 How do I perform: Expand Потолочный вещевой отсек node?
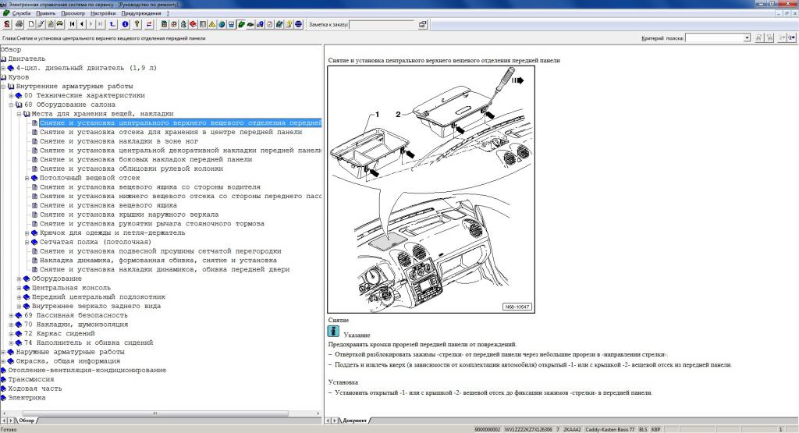pyautogui.click(x=27, y=178)
